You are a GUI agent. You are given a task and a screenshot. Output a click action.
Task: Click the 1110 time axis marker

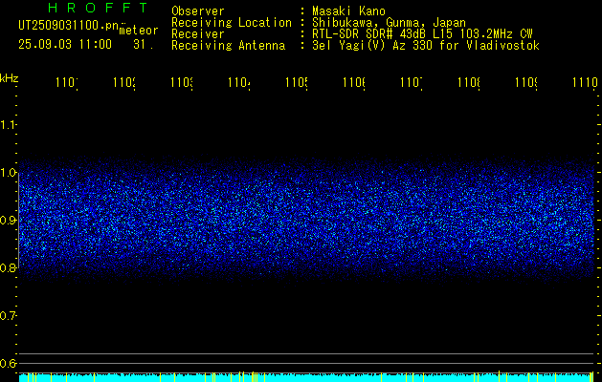585,83
